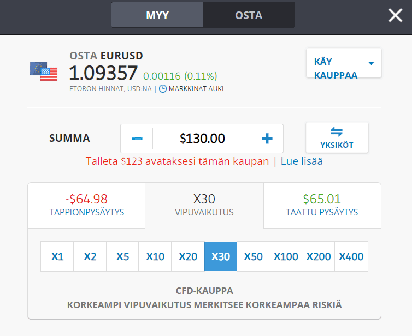Select X100 leverage
412x336 pixels.
pyautogui.click(x=286, y=256)
